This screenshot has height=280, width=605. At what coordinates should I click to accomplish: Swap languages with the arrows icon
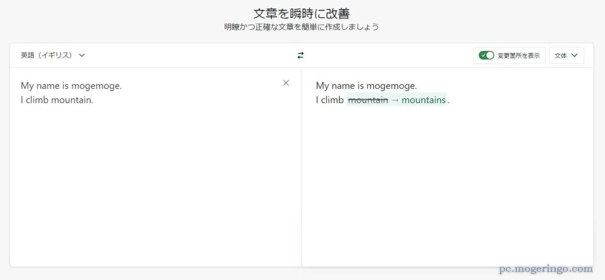[300, 55]
